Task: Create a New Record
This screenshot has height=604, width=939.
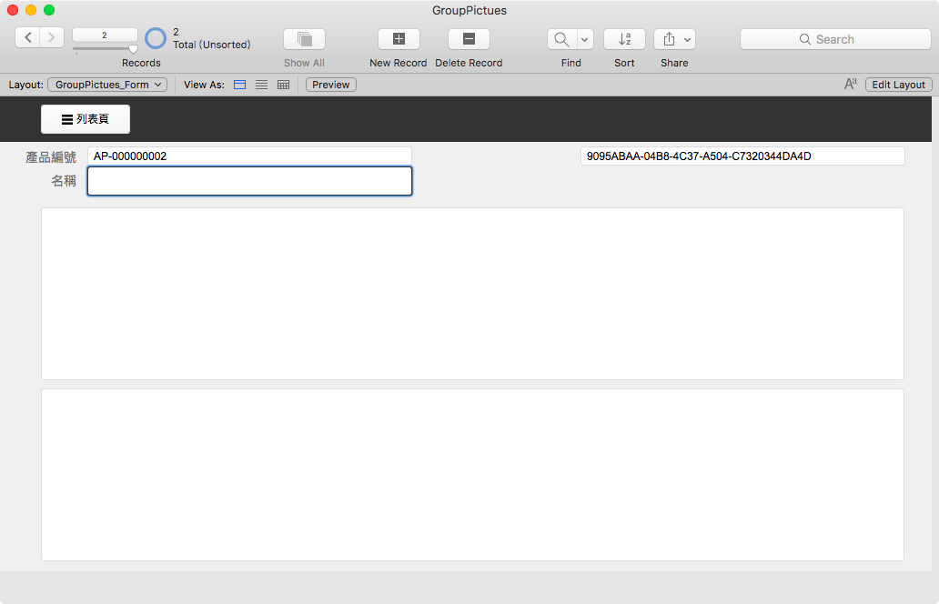Action: pos(399,39)
